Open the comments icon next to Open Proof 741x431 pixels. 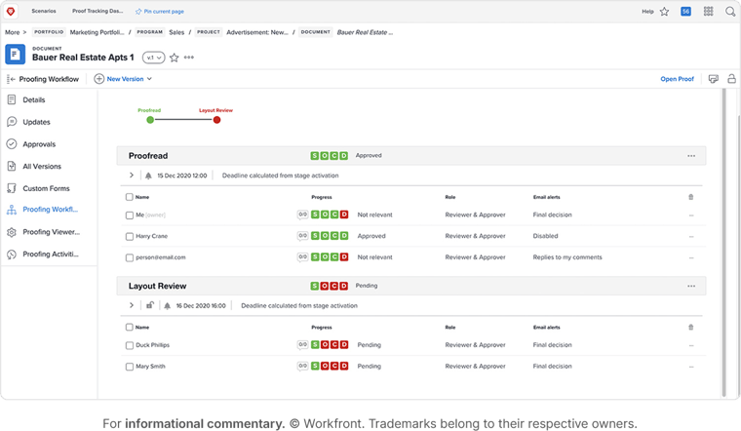(714, 79)
